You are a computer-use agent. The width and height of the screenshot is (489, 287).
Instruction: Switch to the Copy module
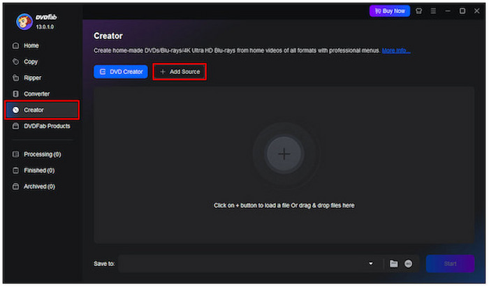[31, 61]
